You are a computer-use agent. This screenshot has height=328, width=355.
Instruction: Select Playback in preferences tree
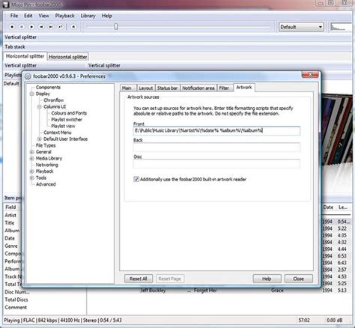(x=44, y=171)
